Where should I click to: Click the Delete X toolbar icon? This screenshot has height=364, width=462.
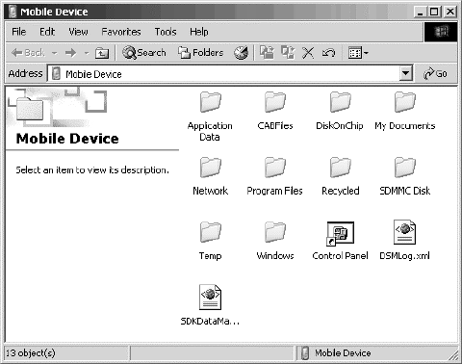(x=308, y=53)
